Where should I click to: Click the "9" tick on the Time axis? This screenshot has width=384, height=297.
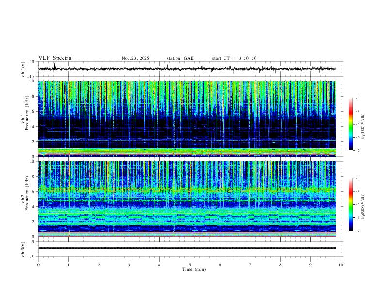310,265
